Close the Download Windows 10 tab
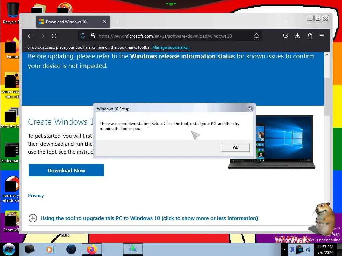Image resolution: width=342 pixels, height=256 pixels. click(105, 22)
